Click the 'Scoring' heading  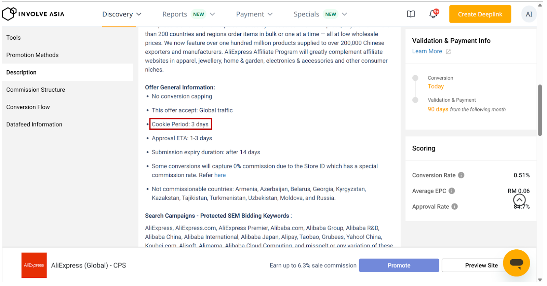424,148
